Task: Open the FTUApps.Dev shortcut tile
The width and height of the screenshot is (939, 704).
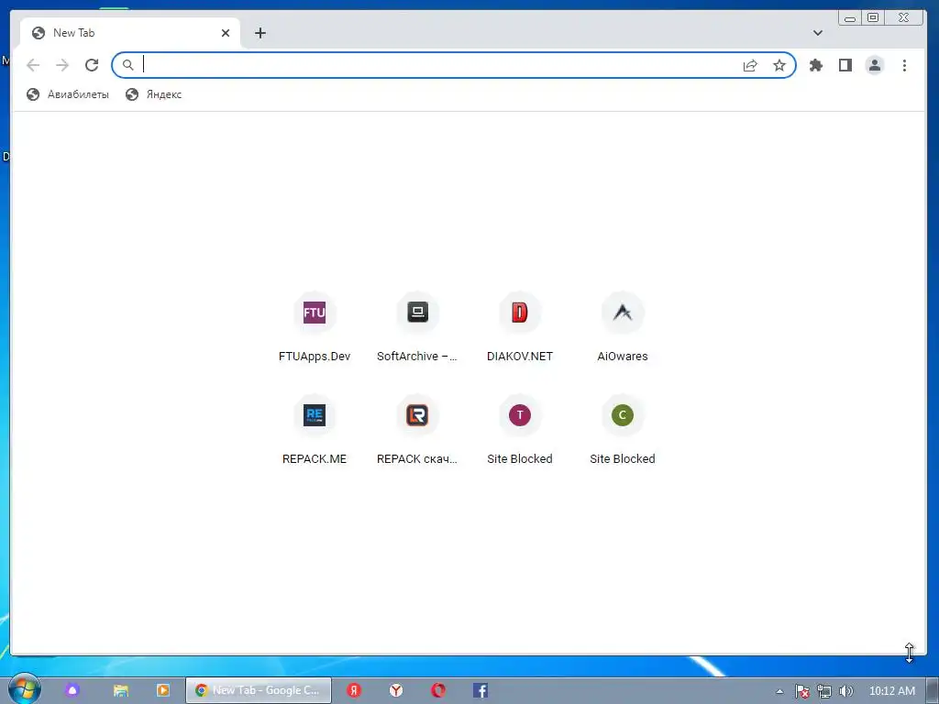Action: (315, 328)
